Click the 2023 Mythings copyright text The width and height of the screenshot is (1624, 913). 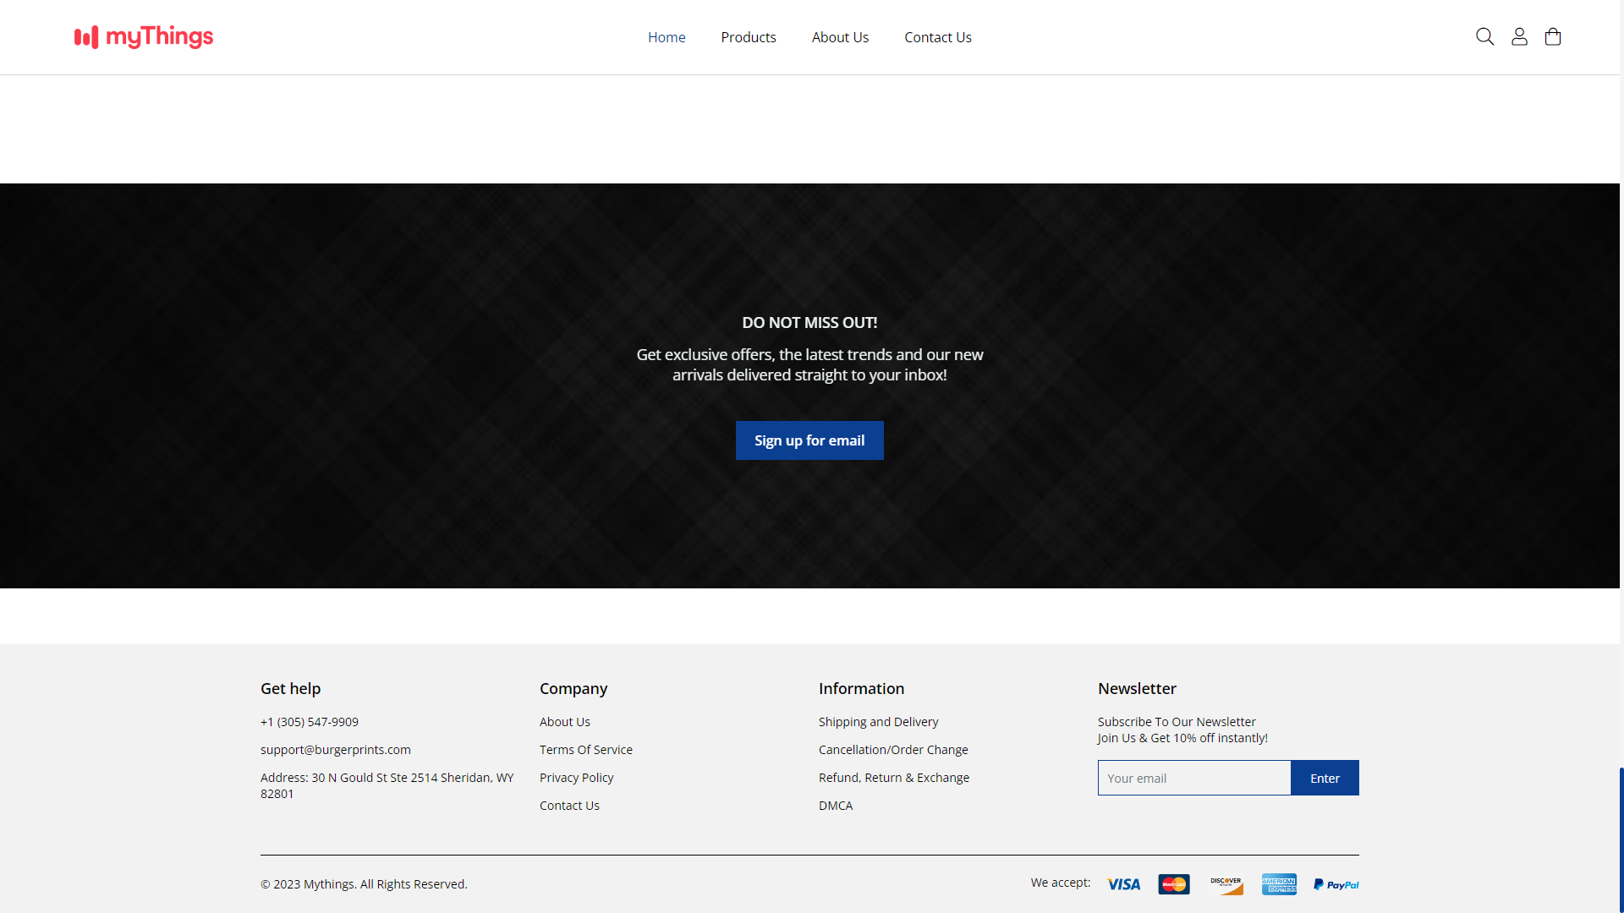(364, 884)
